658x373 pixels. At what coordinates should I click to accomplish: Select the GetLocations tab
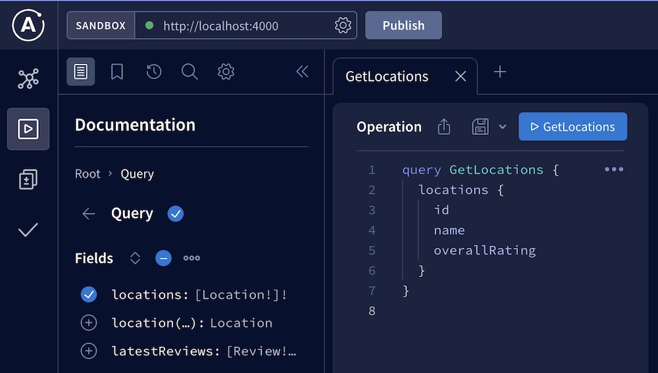pyautogui.click(x=387, y=76)
